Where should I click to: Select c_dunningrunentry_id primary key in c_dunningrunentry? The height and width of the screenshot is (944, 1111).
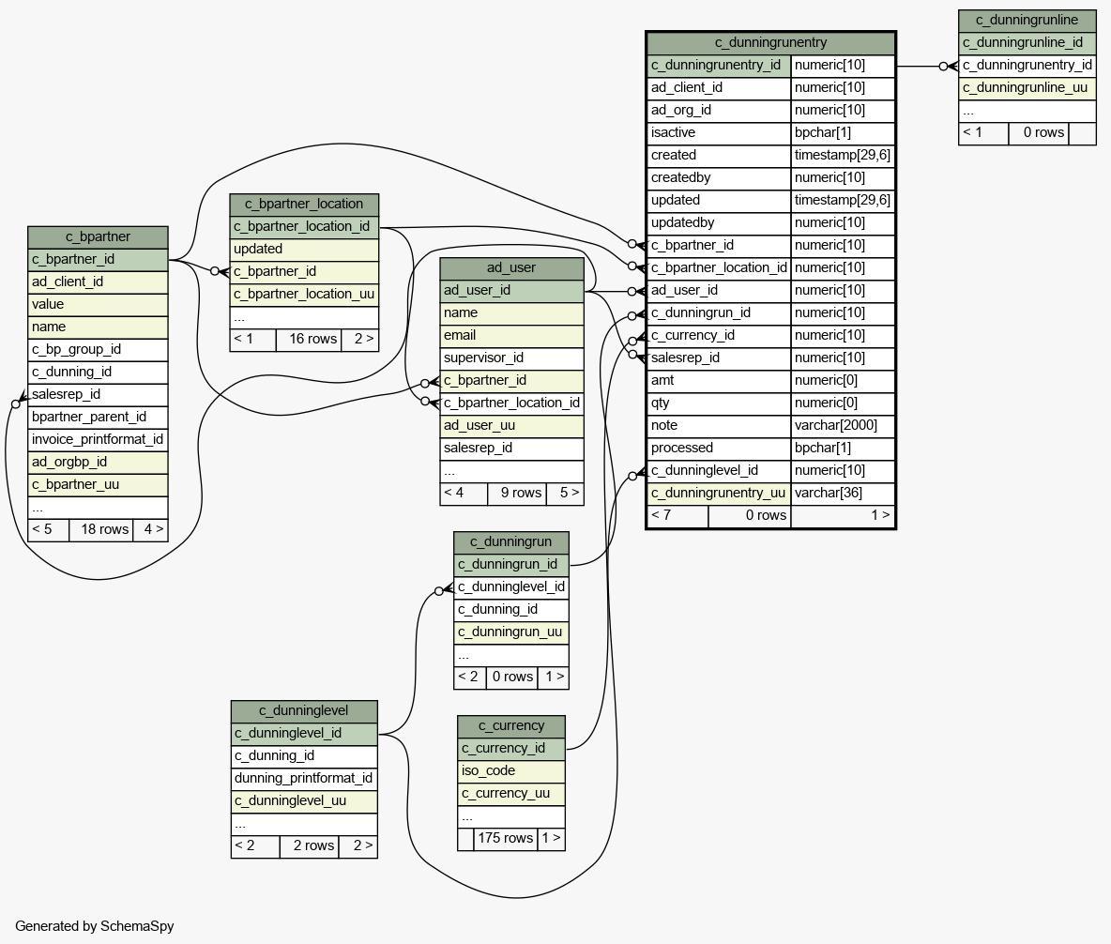[x=719, y=66]
